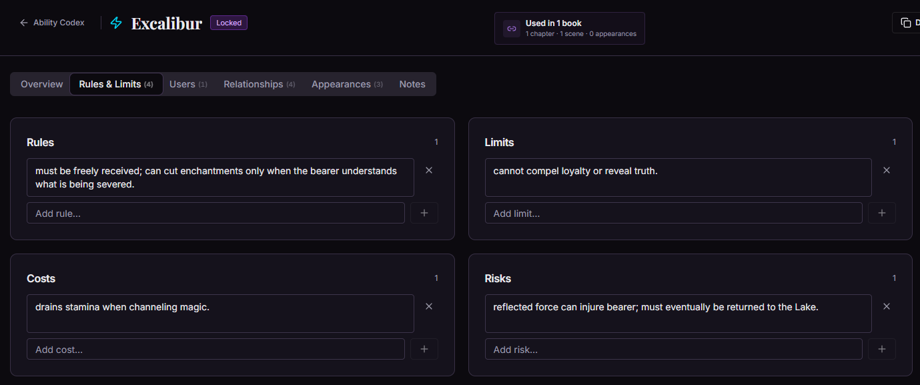920x385 pixels.
Task: Open the Notes tab
Action: (412, 84)
